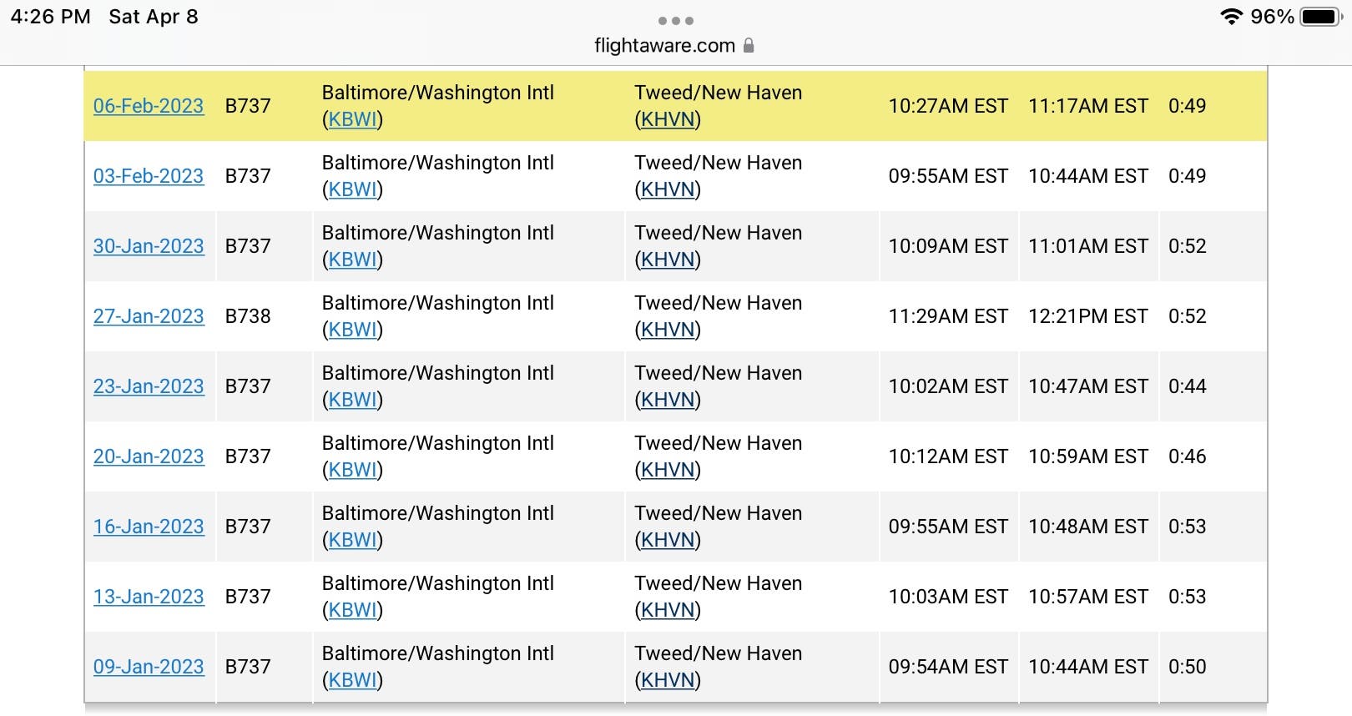Image resolution: width=1352 pixels, height=716 pixels.
Task: Tap the lock icon beside flightaware.com
Action: click(x=749, y=45)
